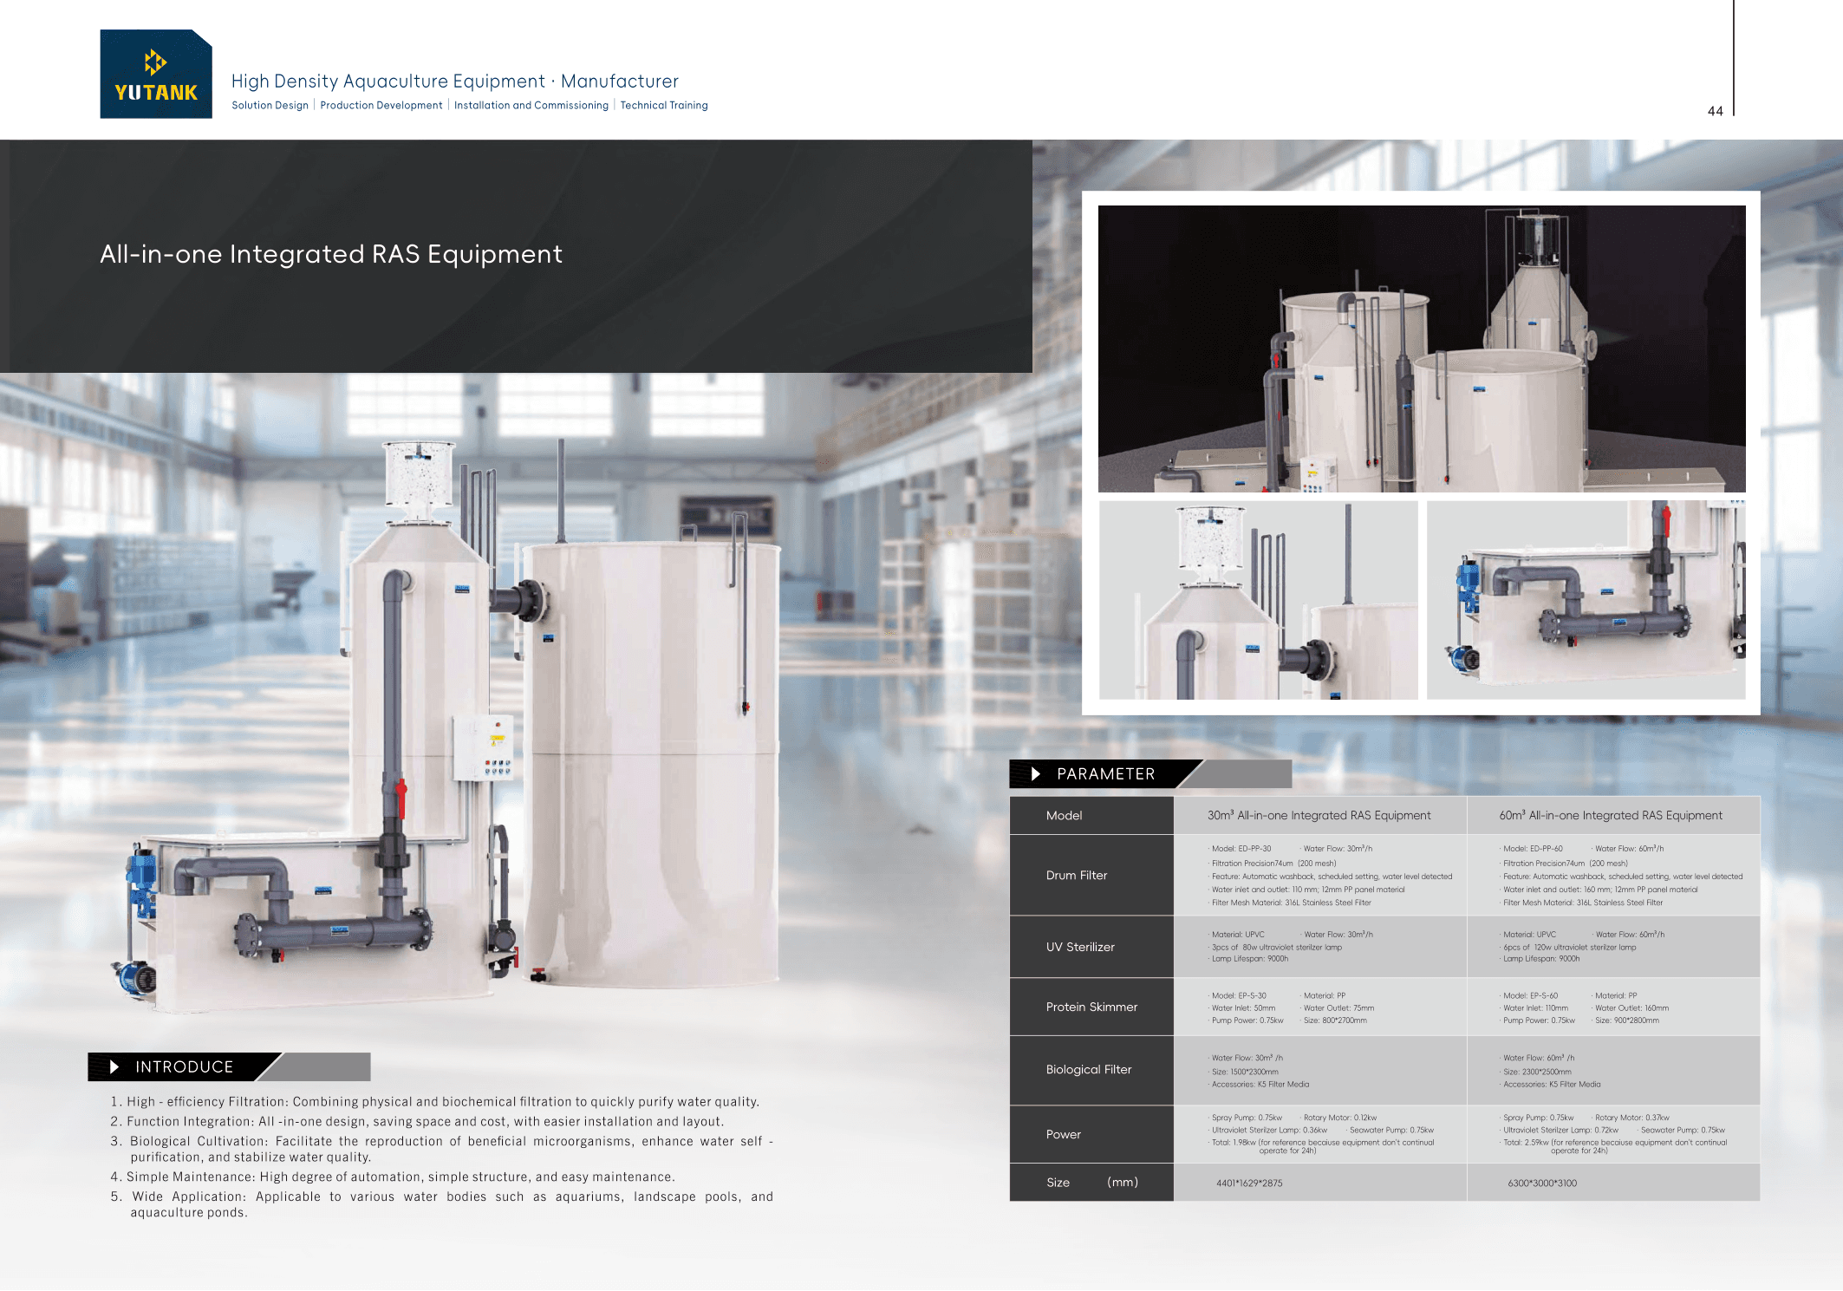
Task: Click 'Installation and Commissioning' in the header
Action: [531, 106]
